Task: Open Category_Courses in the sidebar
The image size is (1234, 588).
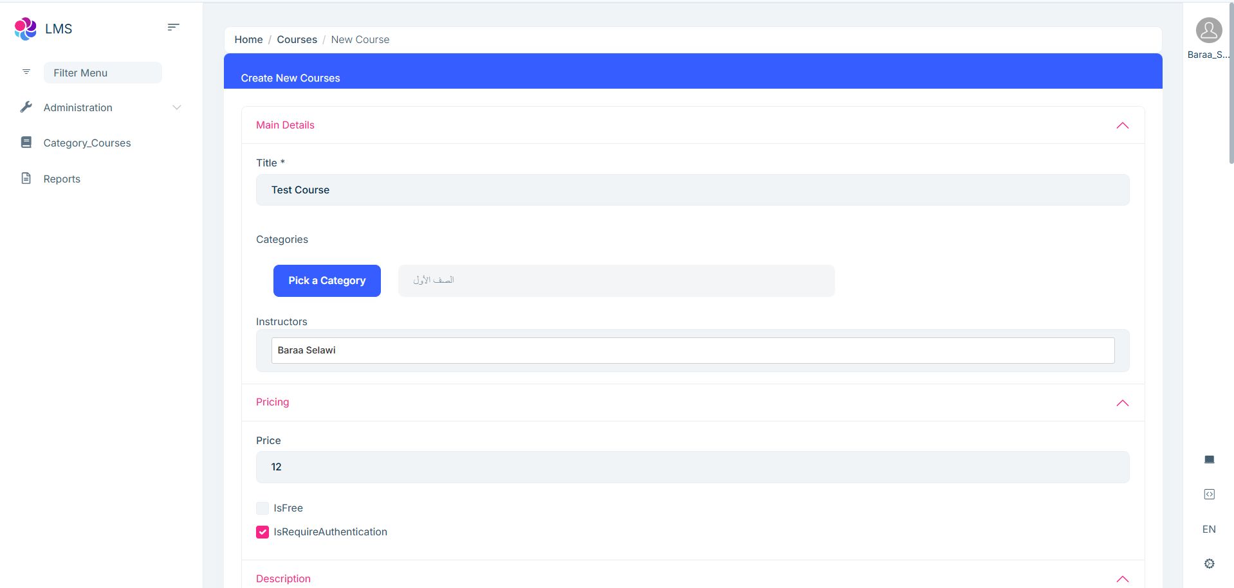Action: (87, 143)
